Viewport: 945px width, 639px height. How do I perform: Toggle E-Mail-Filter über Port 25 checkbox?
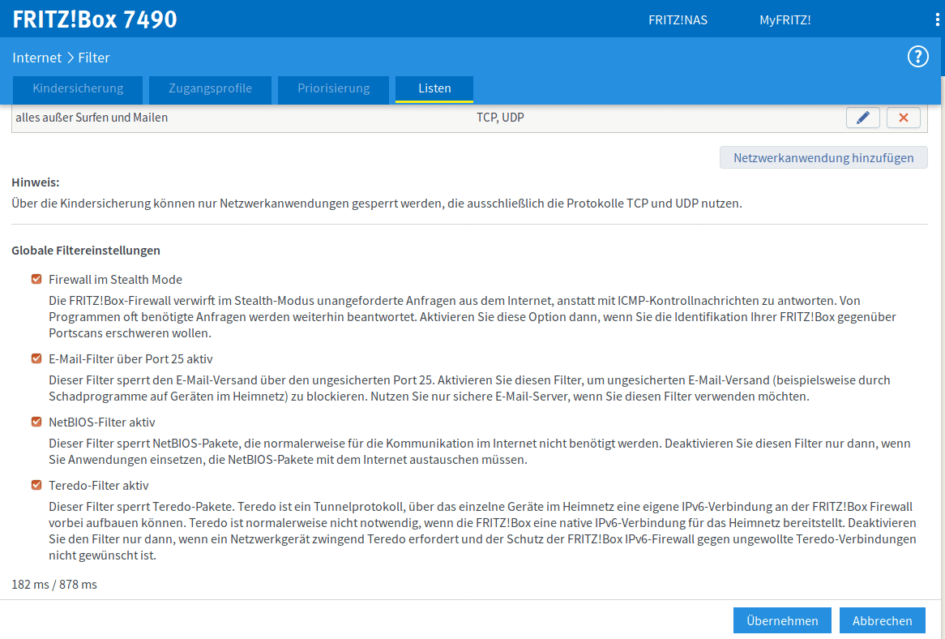click(x=36, y=358)
